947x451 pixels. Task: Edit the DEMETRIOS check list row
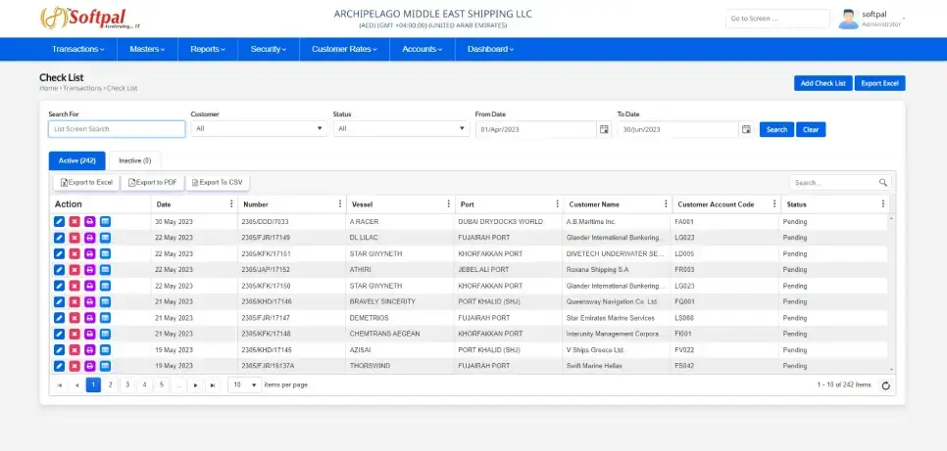coord(59,318)
